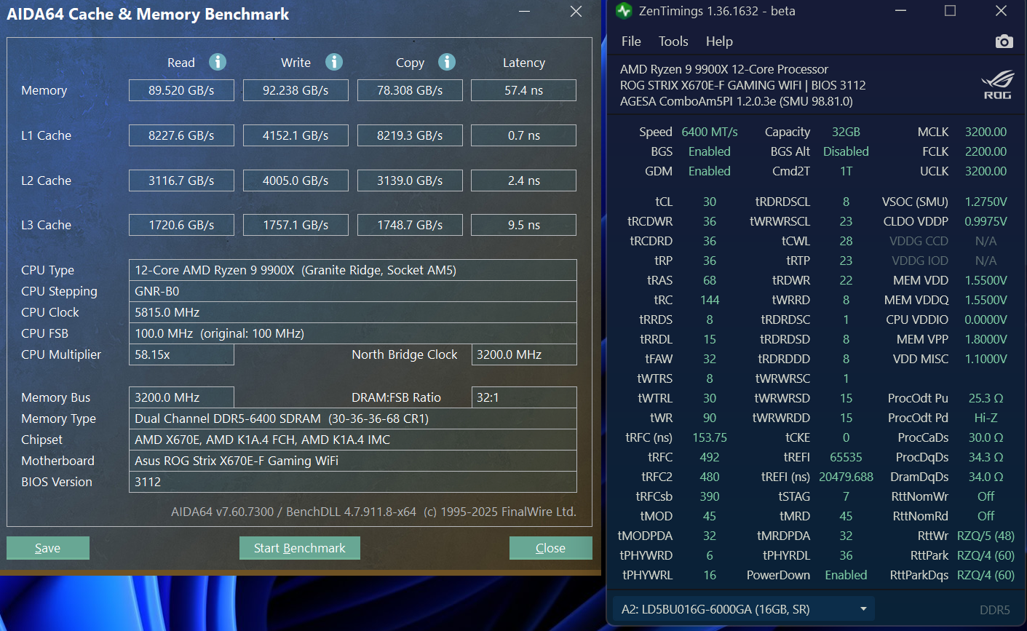Click BIOS Version value 3112 in AIDA64
1027x631 pixels.
[353, 482]
